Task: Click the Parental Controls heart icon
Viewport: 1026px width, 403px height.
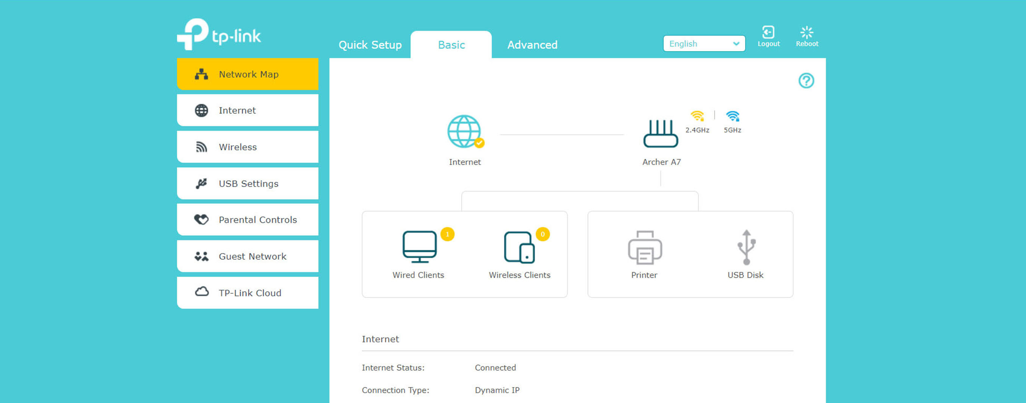Action: click(x=201, y=219)
